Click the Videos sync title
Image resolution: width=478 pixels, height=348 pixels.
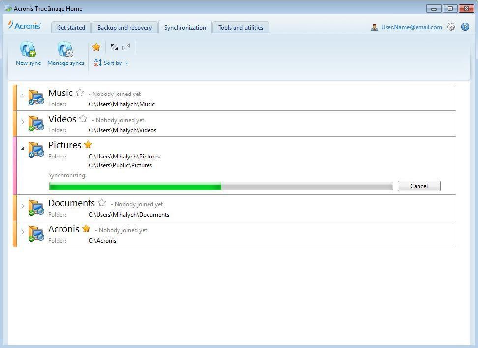click(62, 119)
